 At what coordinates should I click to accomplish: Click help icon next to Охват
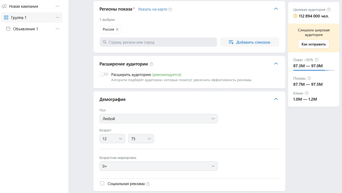click(x=317, y=60)
